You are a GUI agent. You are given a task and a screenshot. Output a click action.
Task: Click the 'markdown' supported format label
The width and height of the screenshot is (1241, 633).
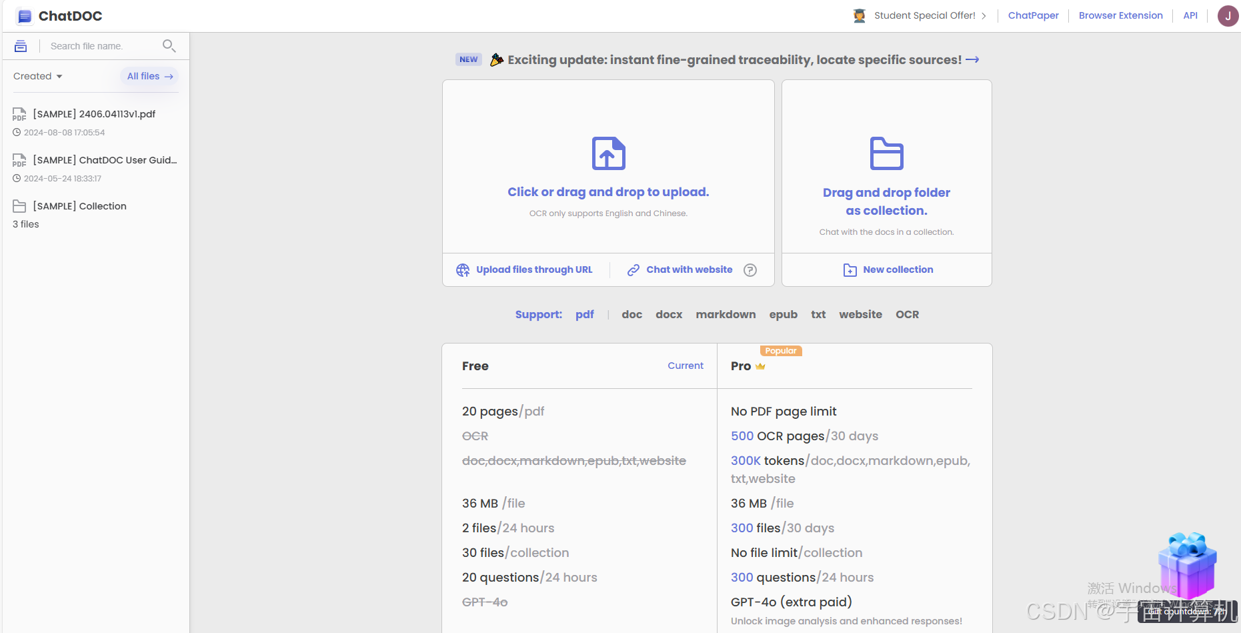[726, 314]
